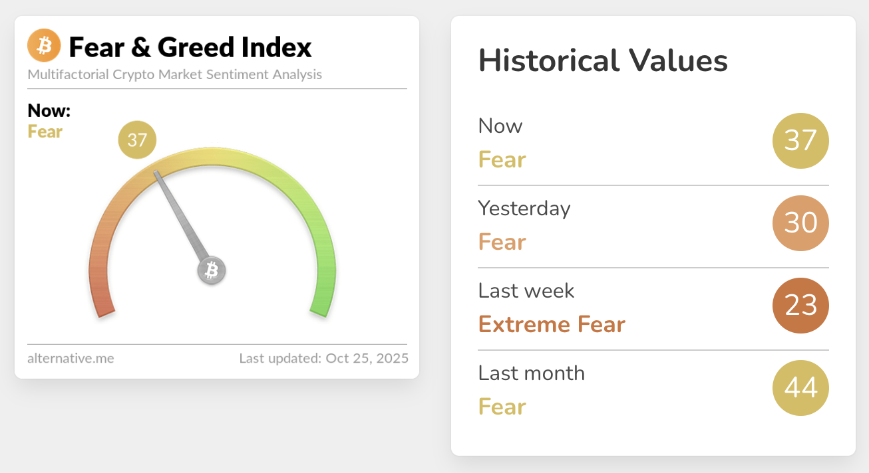The image size is (869, 473).
Task: Click the 37 badge above the gauge
Action: 137,140
